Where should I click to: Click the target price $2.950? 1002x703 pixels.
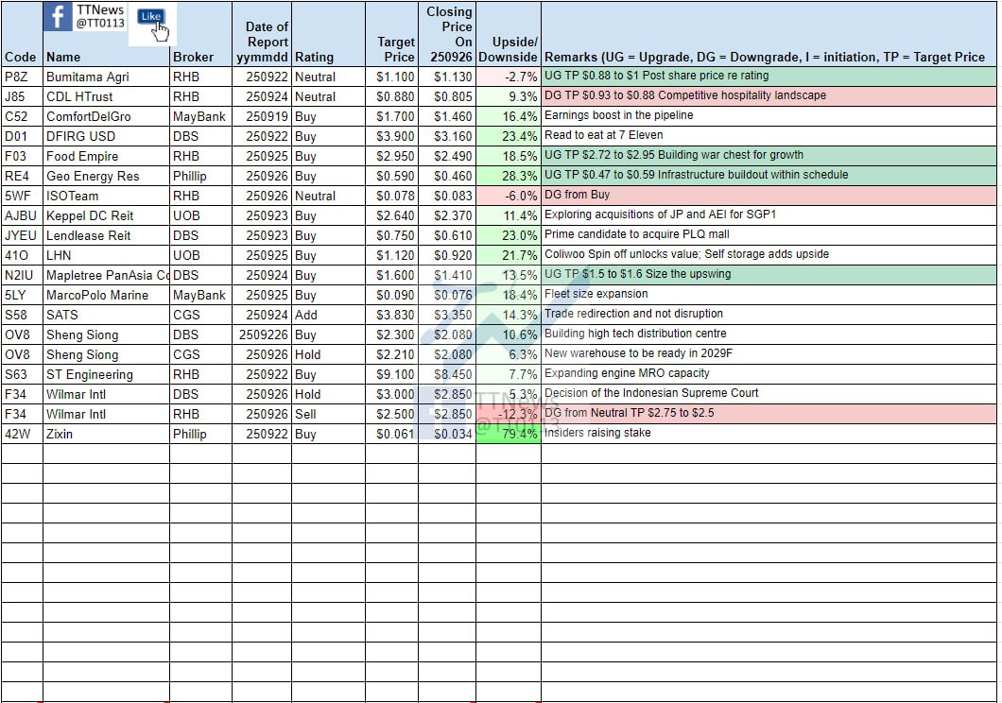pos(391,156)
